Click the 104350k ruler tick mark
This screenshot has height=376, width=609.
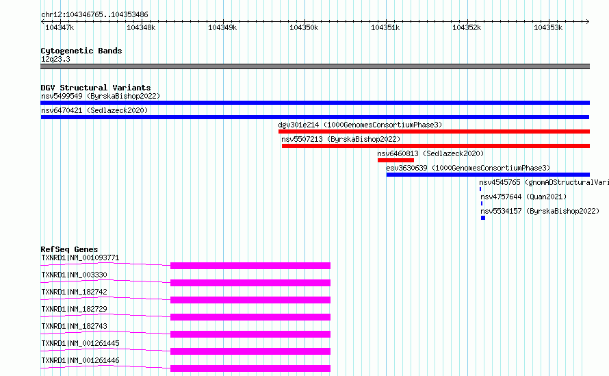(304, 21)
